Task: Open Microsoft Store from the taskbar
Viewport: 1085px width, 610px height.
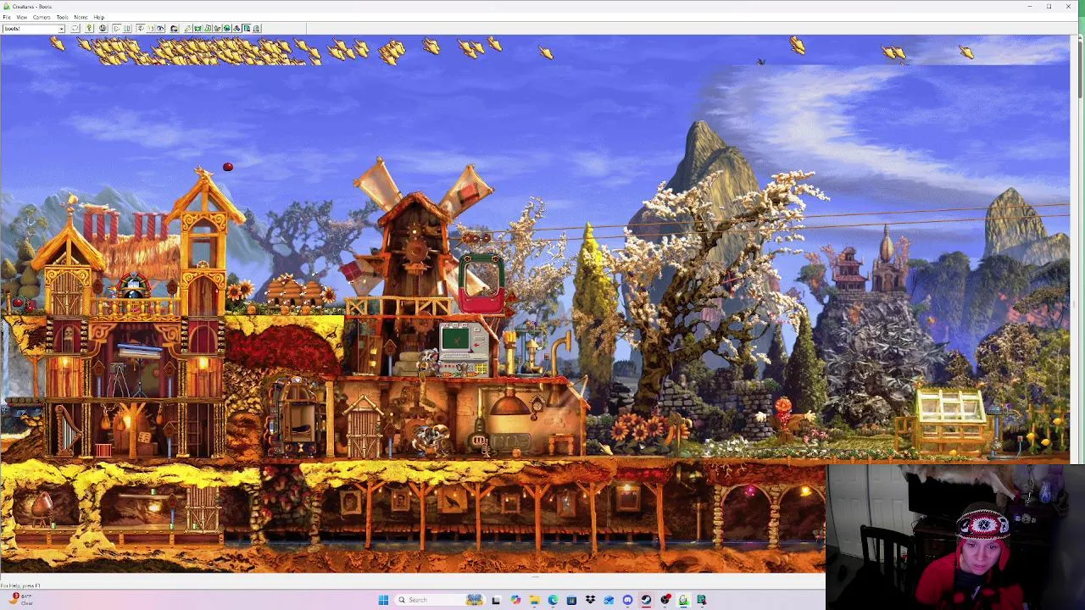Action: coord(571,600)
